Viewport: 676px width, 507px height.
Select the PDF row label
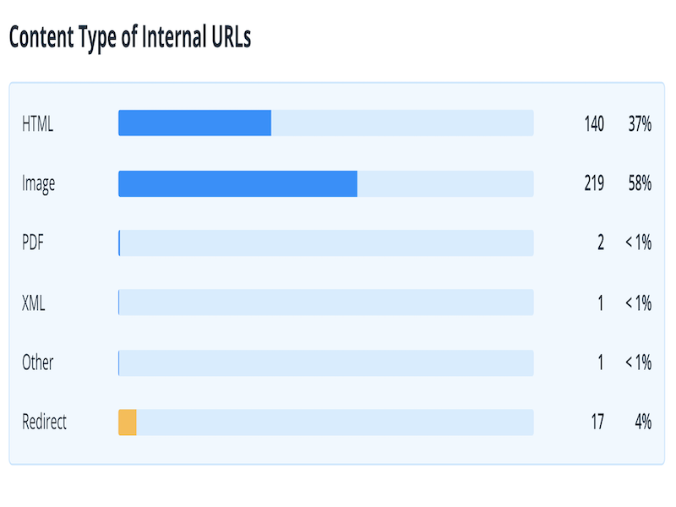pyautogui.click(x=33, y=243)
